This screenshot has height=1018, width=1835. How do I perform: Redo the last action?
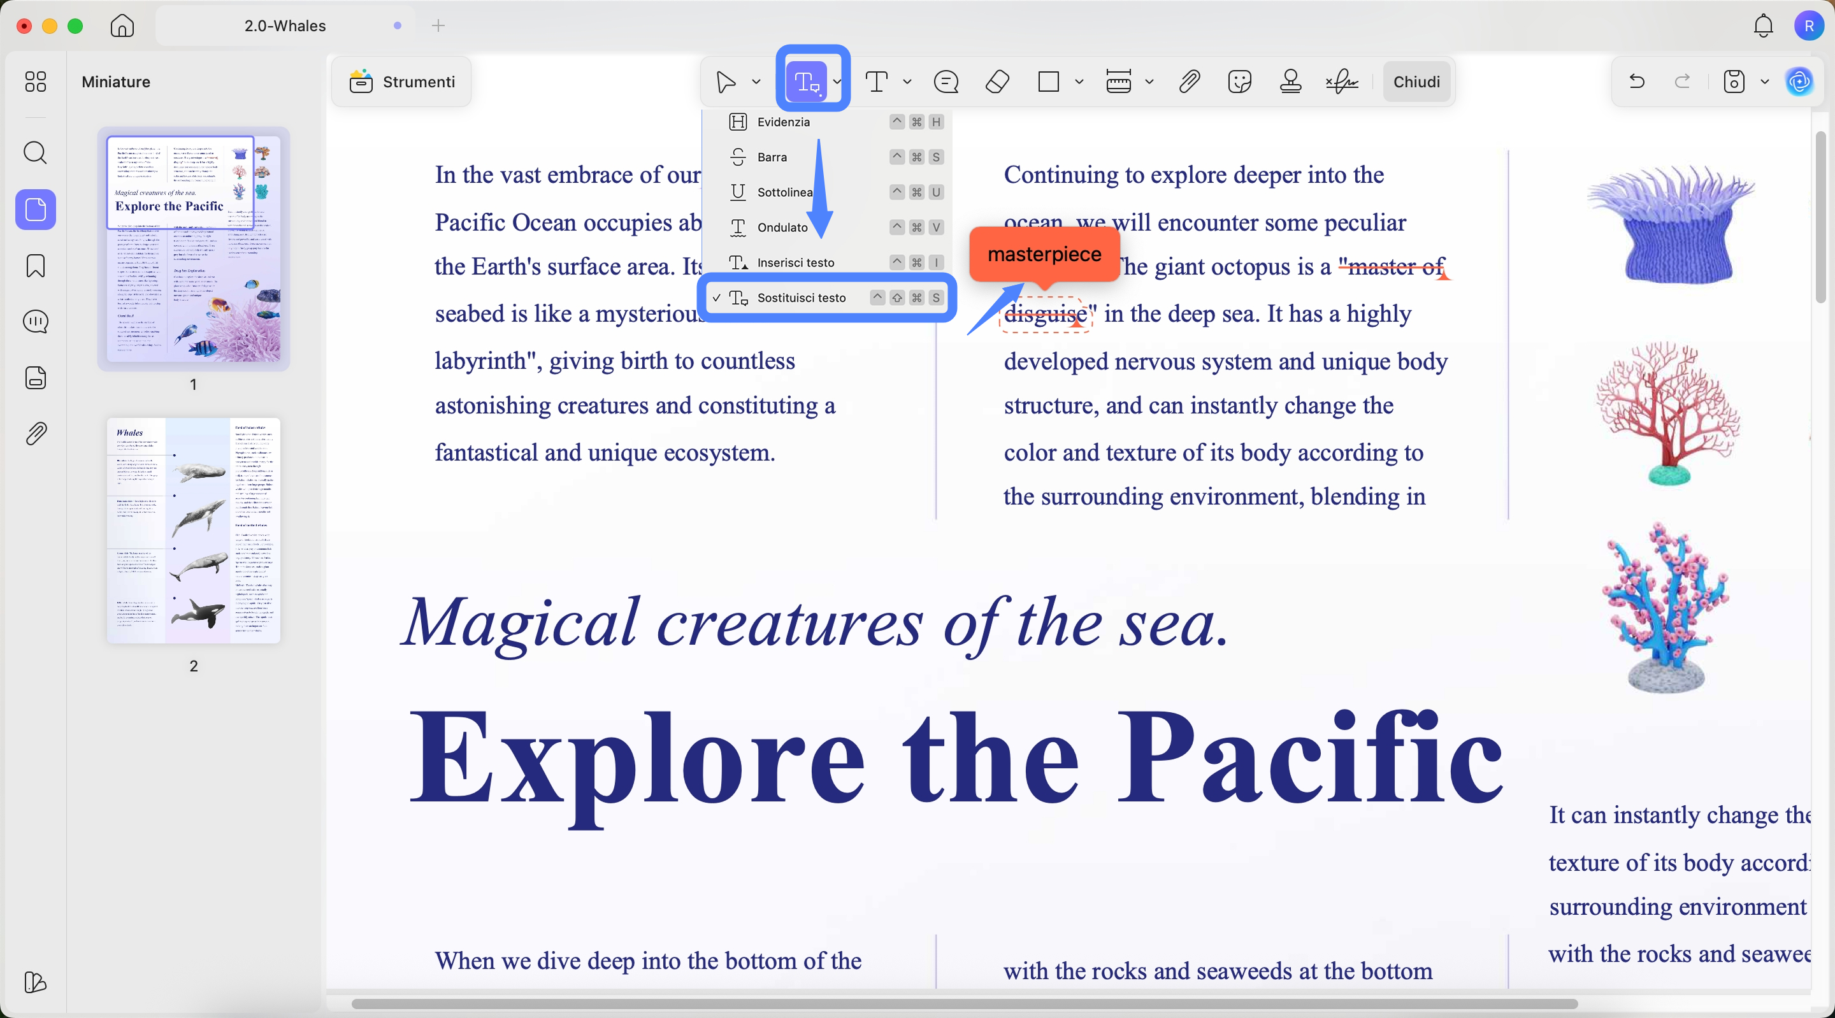(1683, 82)
